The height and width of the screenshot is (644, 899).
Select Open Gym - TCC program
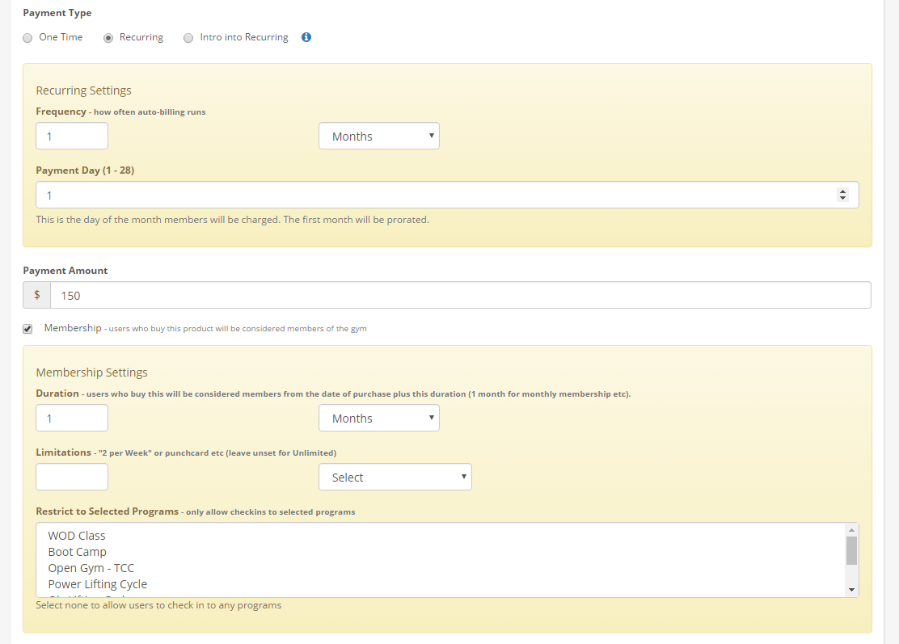click(91, 568)
